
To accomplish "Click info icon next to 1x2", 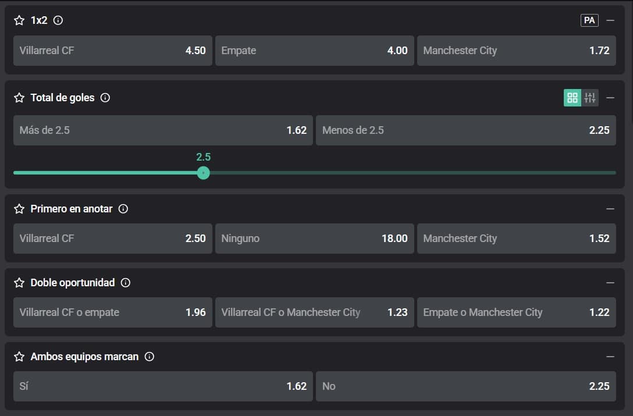I will tap(58, 20).
